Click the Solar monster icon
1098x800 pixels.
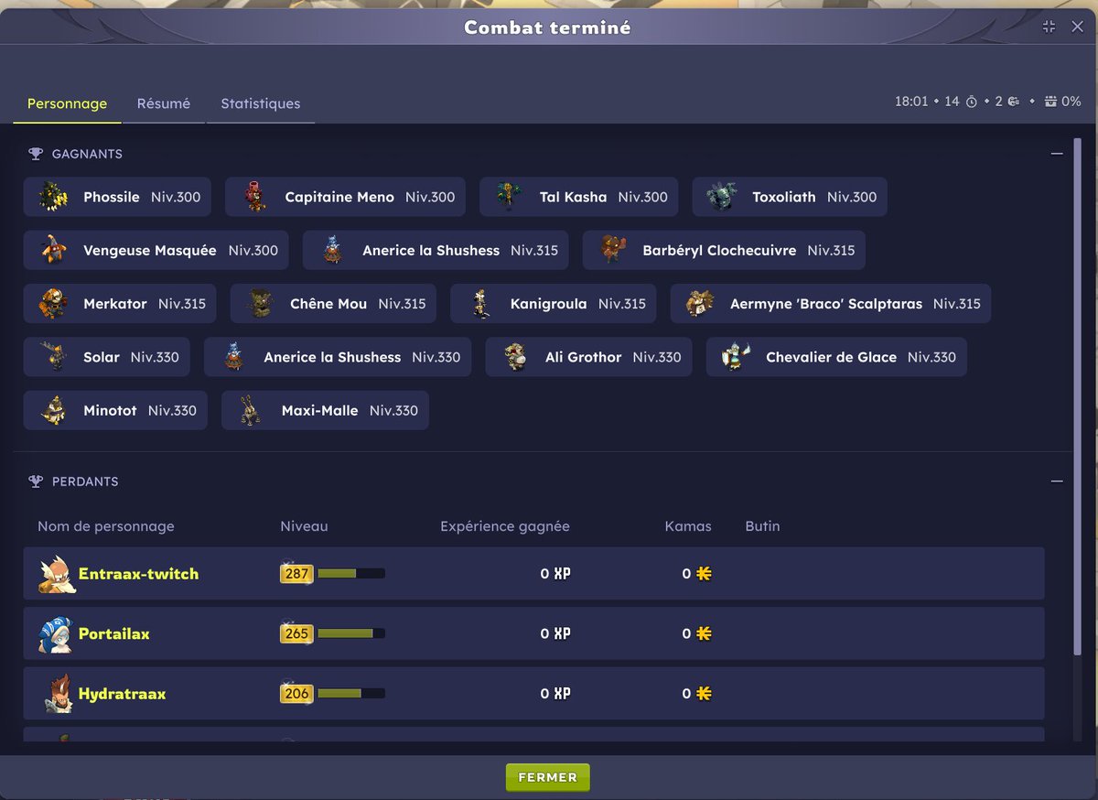click(x=54, y=357)
